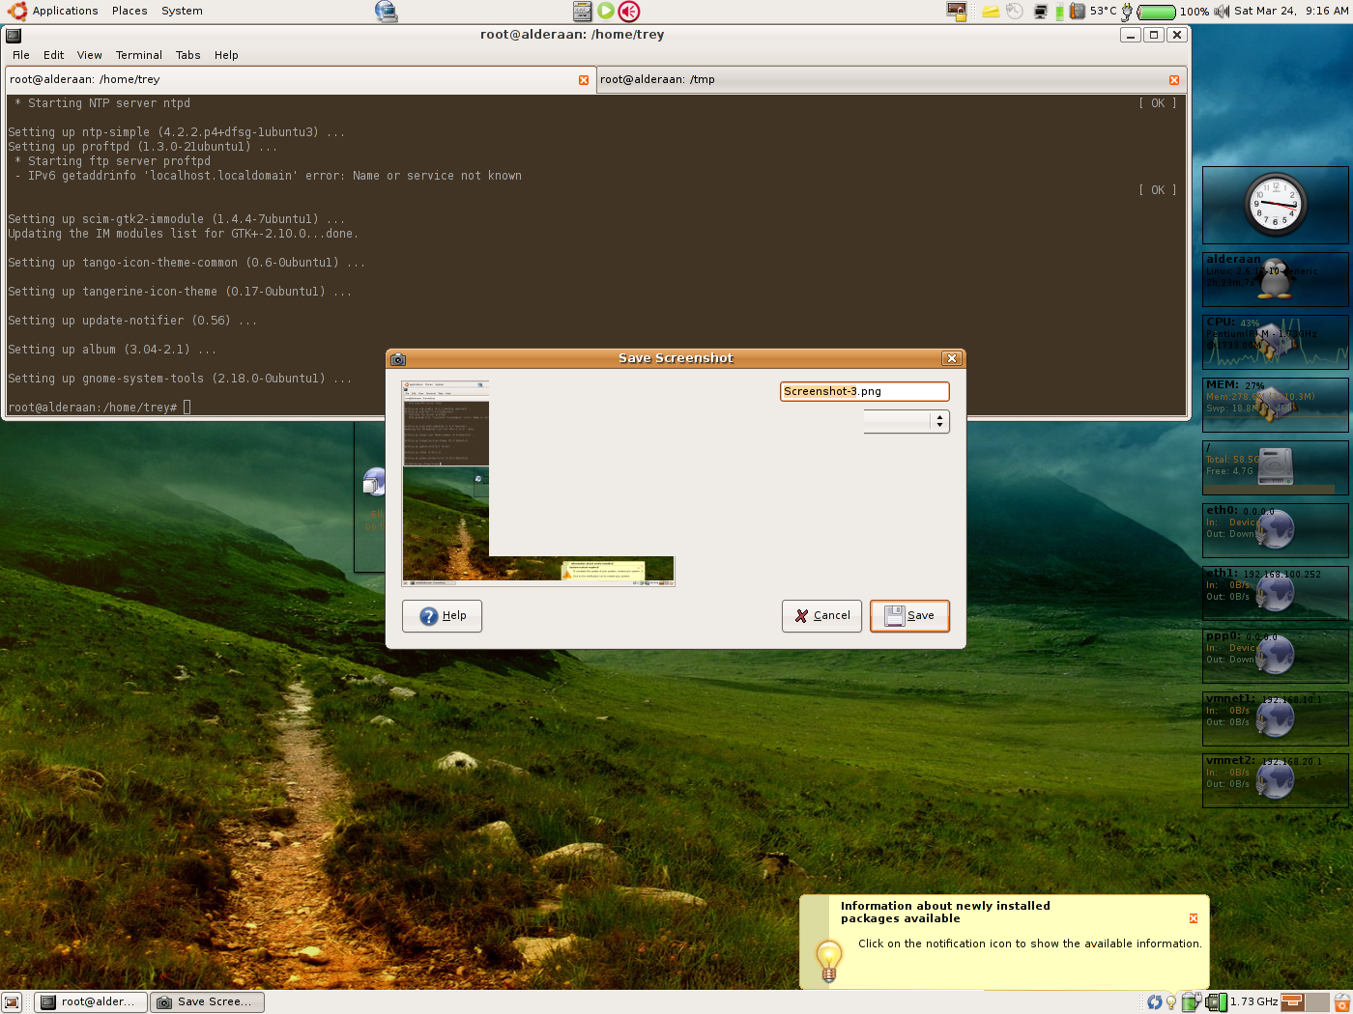1353x1014 pixels.
Task: Switch to the second workspace in switcher
Action: click(1318, 1002)
